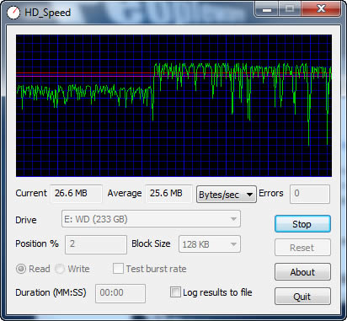The height and width of the screenshot is (321, 347).
Task: Close the HD_Speed window
Action: coord(321,9)
